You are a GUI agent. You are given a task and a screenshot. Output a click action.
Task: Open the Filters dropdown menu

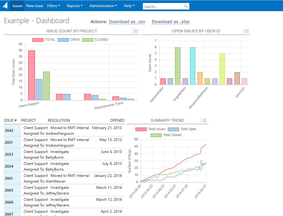point(54,6)
